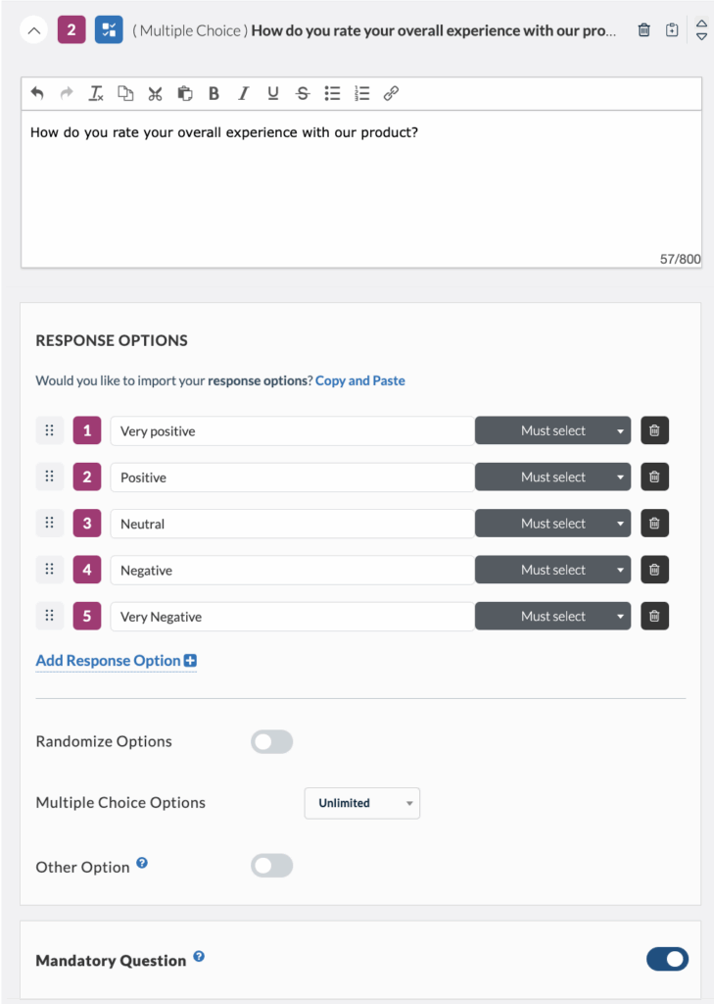Insert a hyperlink using link icon

(391, 93)
